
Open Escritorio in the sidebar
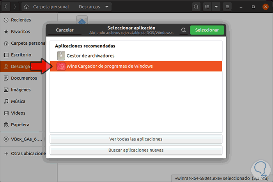(x=23, y=55)
